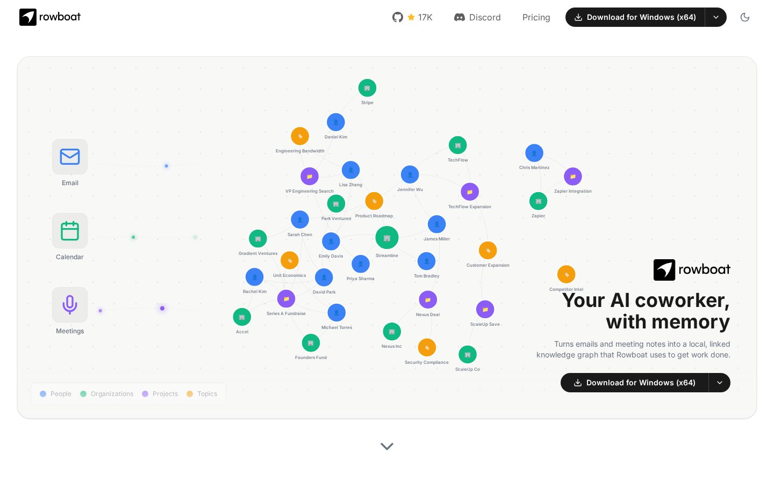Select the Emily Davis person node
This screenshot has height=483, width=774.
point(331,241)
